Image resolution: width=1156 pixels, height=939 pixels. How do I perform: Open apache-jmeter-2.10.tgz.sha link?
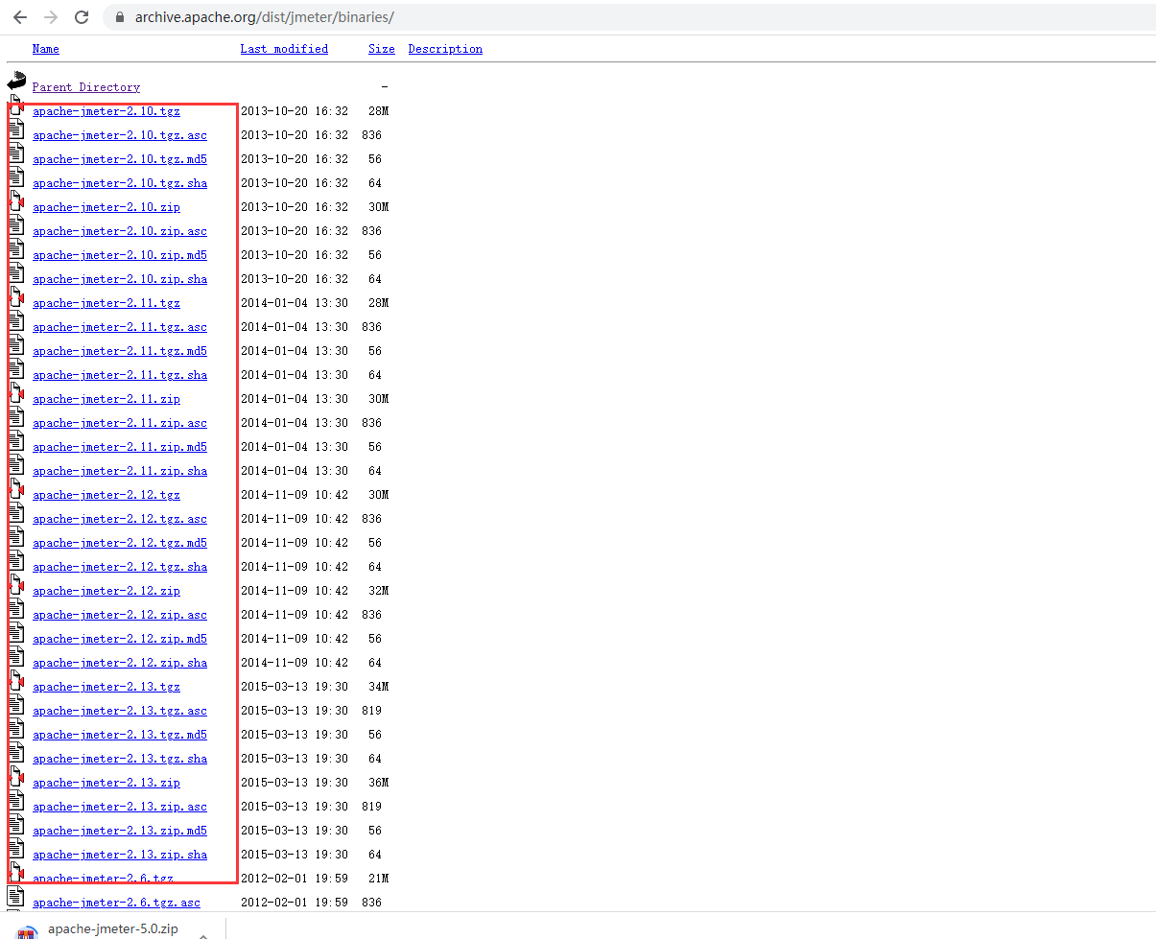tap(120, 183)
